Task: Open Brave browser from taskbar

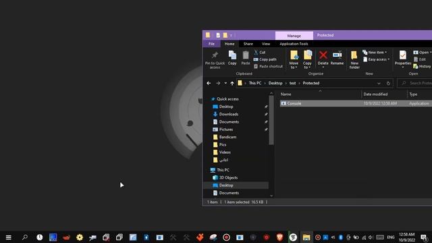Action: click(279, 237)
